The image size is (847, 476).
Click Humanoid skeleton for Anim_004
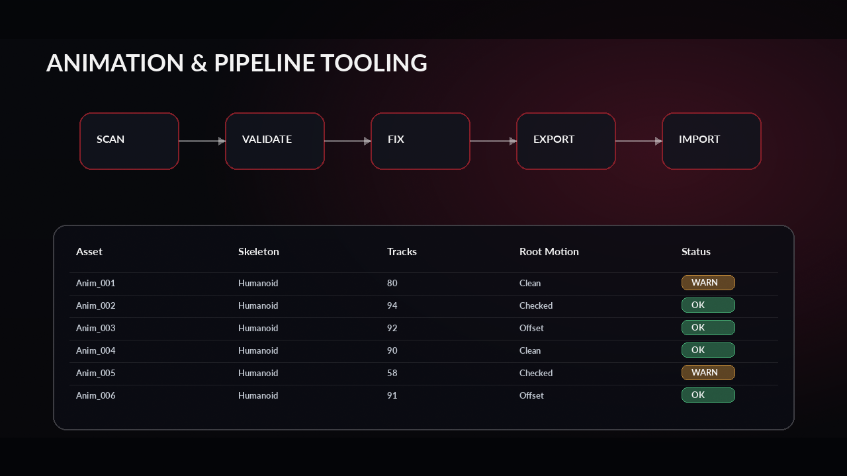point(258,350)
